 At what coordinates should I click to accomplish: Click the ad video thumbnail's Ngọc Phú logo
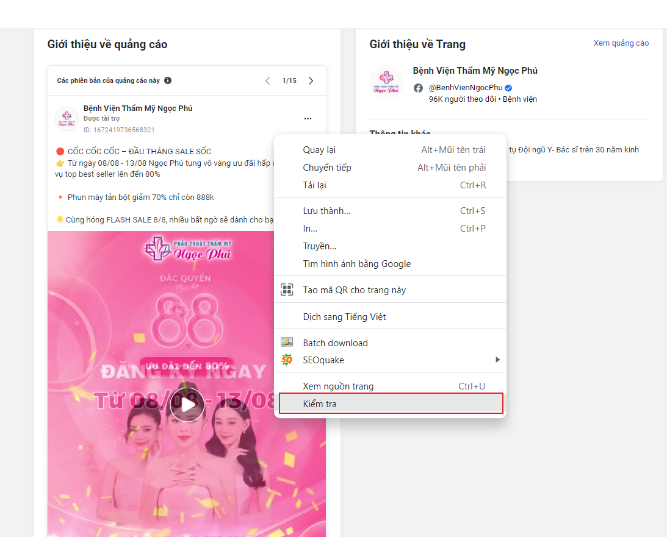coord(187,249)
